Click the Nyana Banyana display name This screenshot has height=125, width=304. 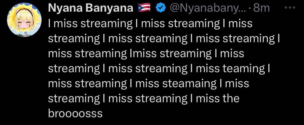click(x=91, y=9)
